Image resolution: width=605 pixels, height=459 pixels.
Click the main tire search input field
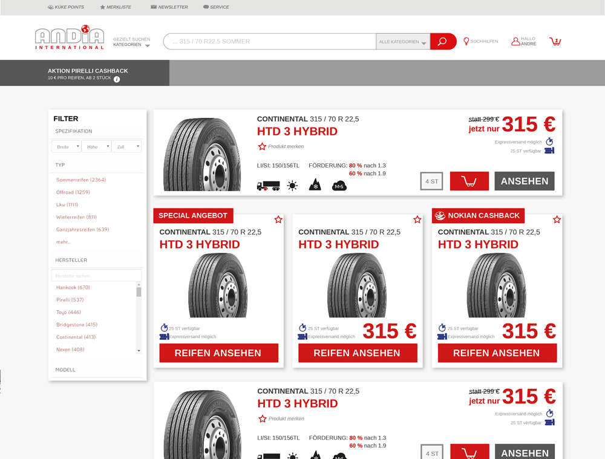click(x=270, y=41)
